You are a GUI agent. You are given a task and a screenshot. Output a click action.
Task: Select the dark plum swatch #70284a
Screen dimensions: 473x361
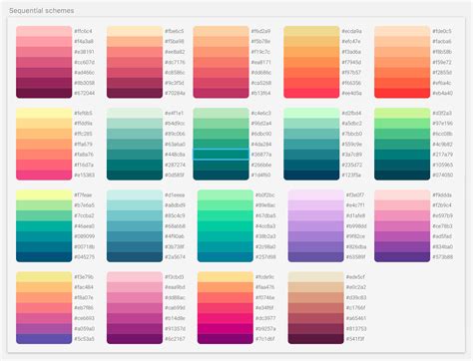(135, 93)
